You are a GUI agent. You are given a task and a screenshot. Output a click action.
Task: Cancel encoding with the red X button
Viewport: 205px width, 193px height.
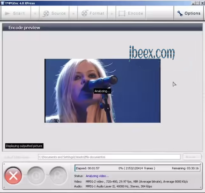[x=13, y=175]
